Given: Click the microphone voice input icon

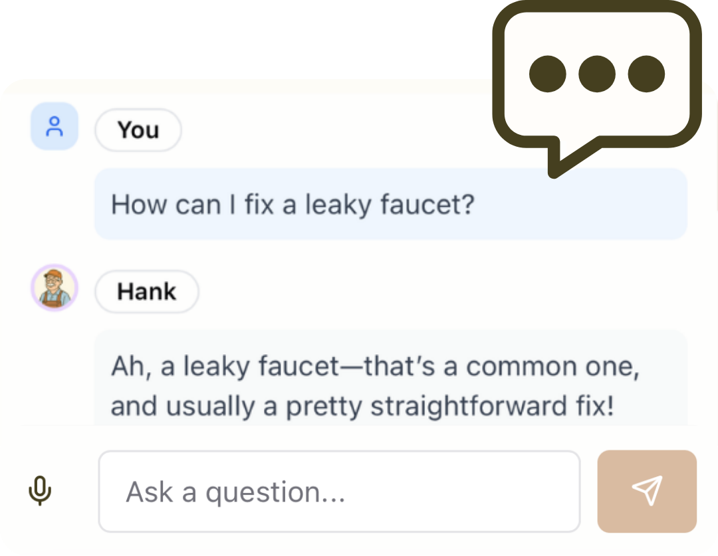Looking at the screenshot, I should pyautogui.click(x=40, y=491).
